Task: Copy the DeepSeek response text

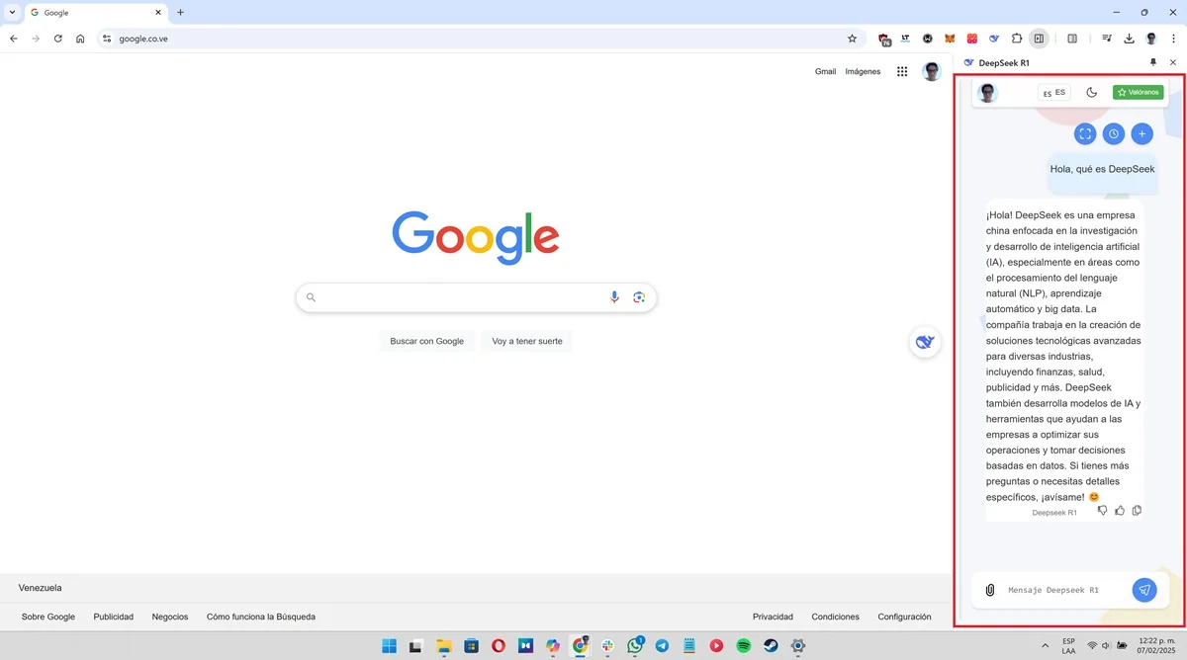Action: click(x=1137, y=511)
